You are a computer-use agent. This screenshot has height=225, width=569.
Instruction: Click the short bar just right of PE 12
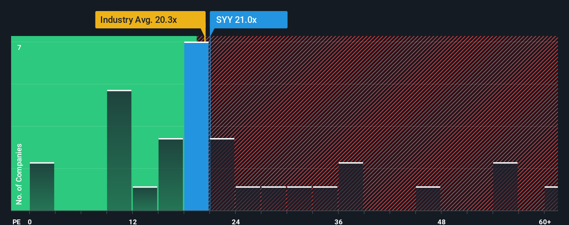point(145,199)
